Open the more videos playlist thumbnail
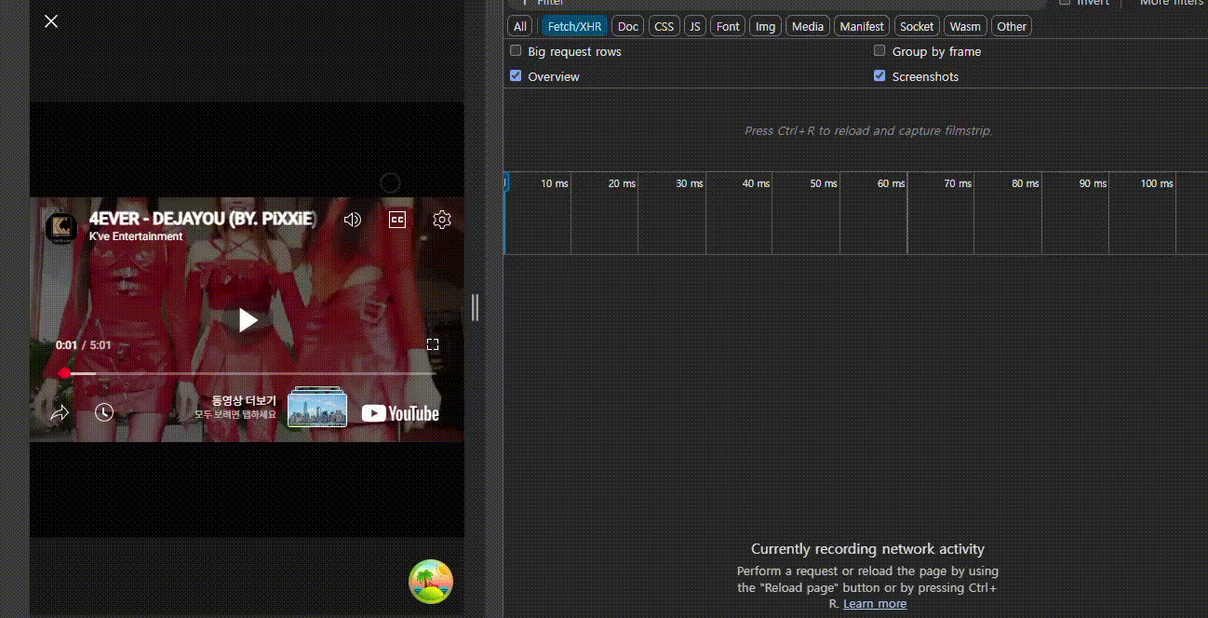This screenshot has width=1208, height=618. pyautogui.click(x=317, y=408)
